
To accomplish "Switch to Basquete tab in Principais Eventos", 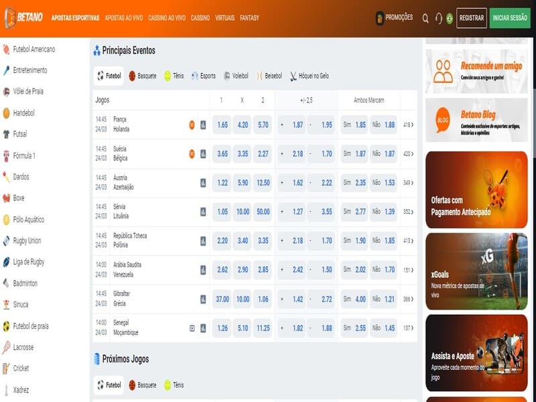I will 142,76.
